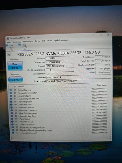Open the Hjälp menu
The image size is (122, 163).
tap(50, 41)
